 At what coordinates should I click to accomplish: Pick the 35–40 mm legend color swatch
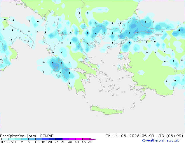coord(72,139)
